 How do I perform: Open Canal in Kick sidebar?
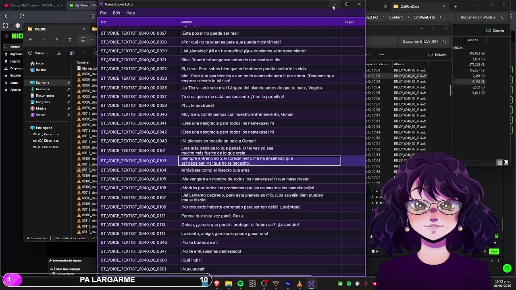(x=11, y=83)
